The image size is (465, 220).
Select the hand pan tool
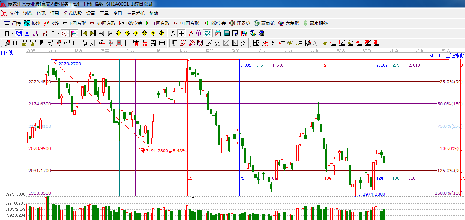(x=172, y=33)
